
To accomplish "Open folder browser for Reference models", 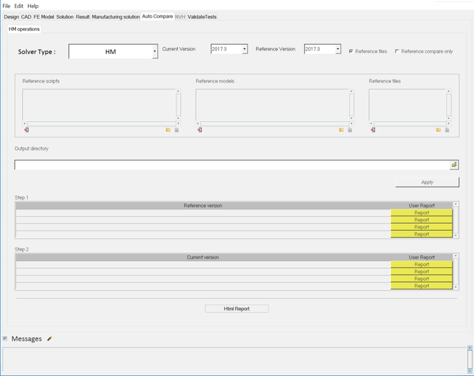I will (341, 130).
